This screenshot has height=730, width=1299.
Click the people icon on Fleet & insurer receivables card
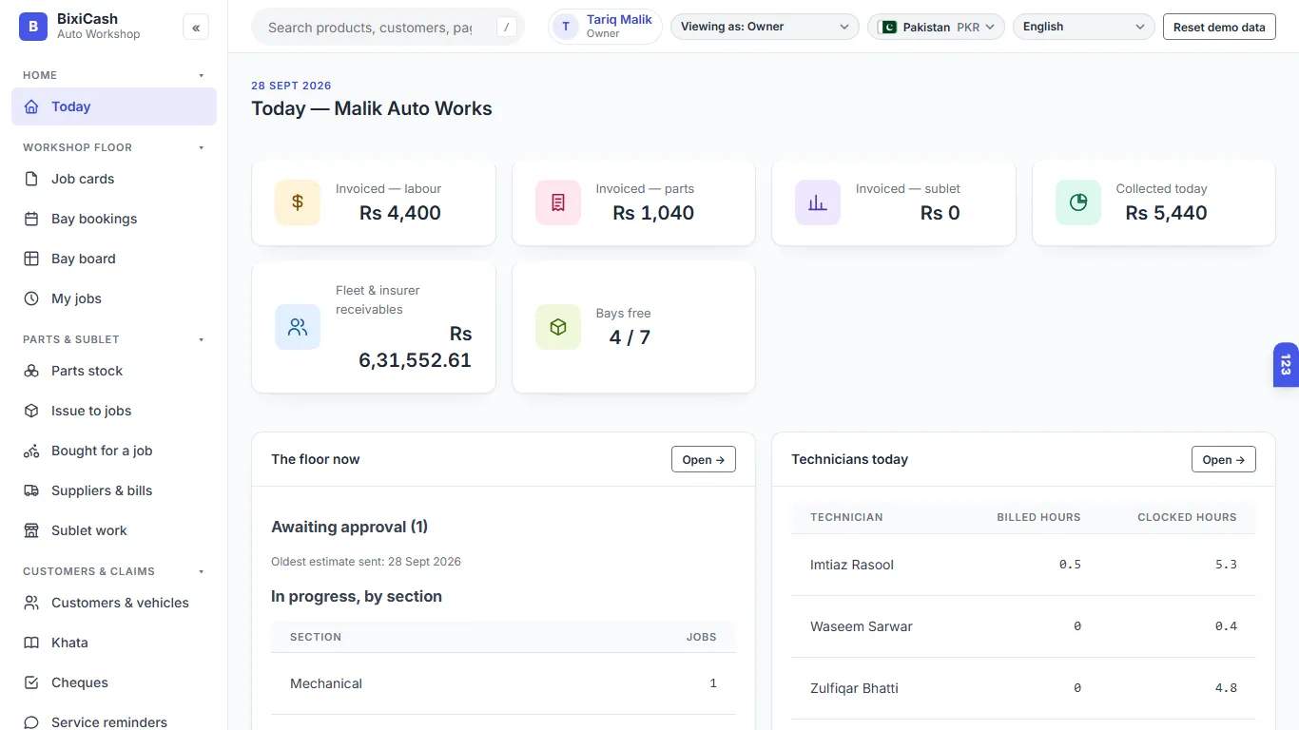[298, 327]
